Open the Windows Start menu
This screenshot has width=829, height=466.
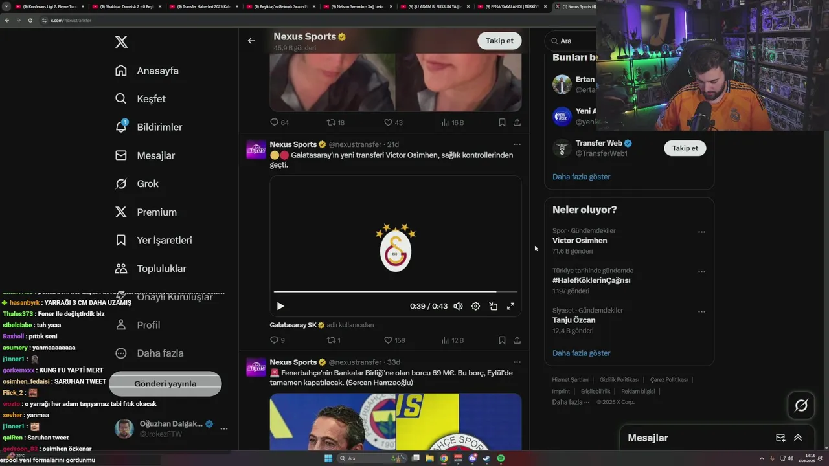pyautogui.click(x=328, y=458)
